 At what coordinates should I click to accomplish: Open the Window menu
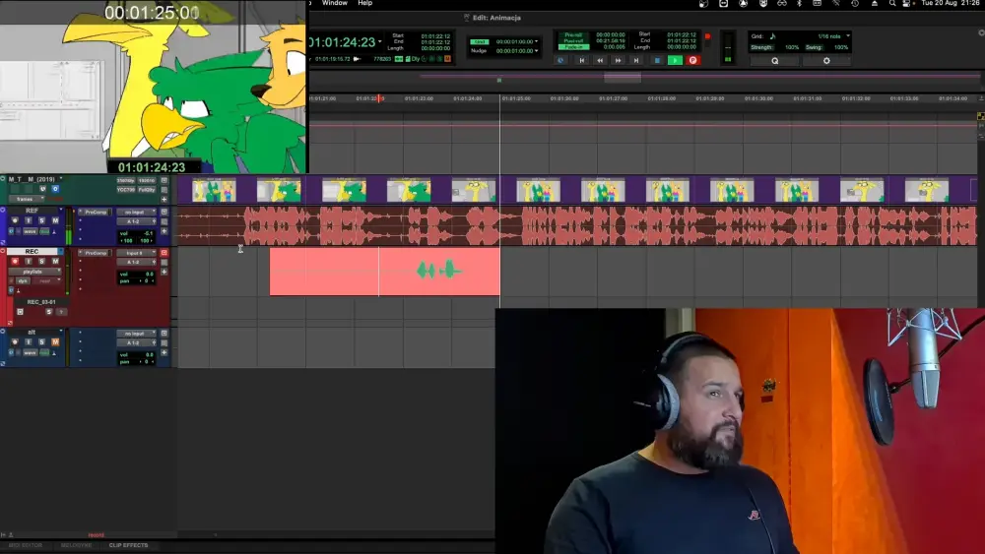click(x=334, y=3)
